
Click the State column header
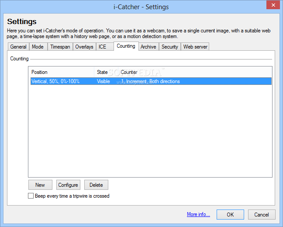point(107,72)
